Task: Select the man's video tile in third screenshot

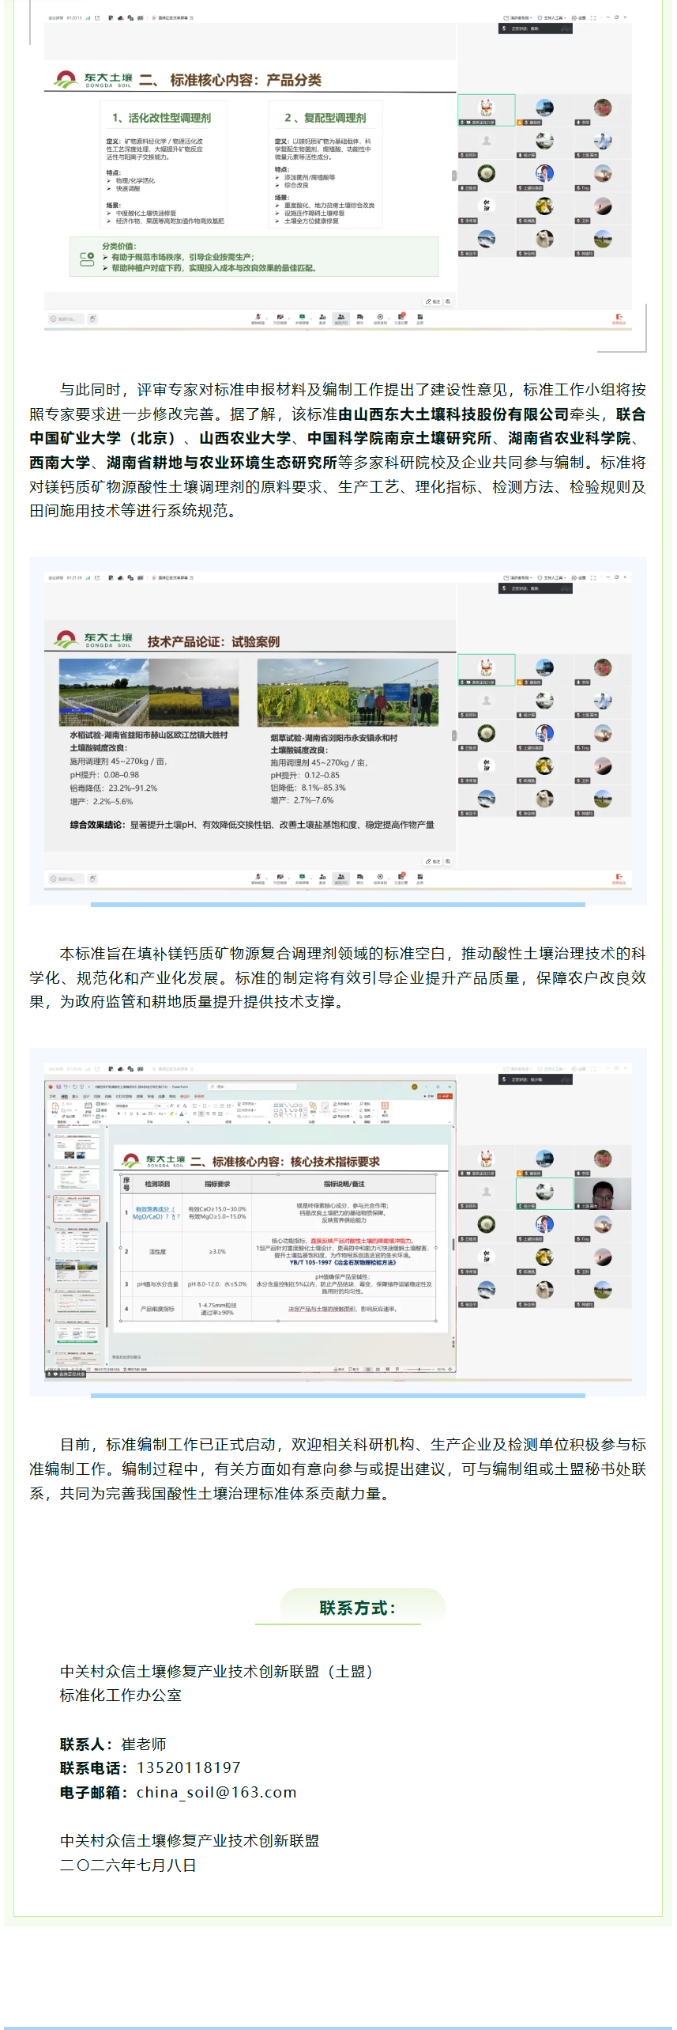Action: 603,1193
